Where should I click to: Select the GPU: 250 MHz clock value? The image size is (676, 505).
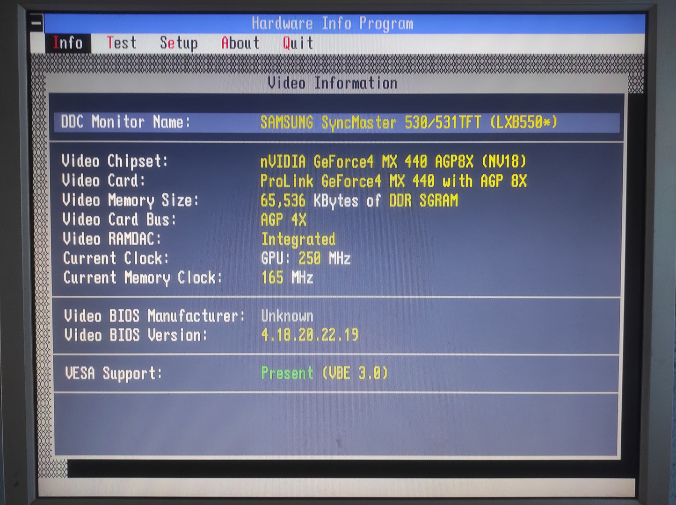click(305, 258)
